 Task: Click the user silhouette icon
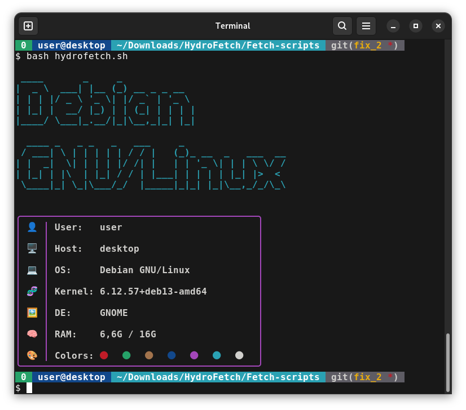(32, 227)
